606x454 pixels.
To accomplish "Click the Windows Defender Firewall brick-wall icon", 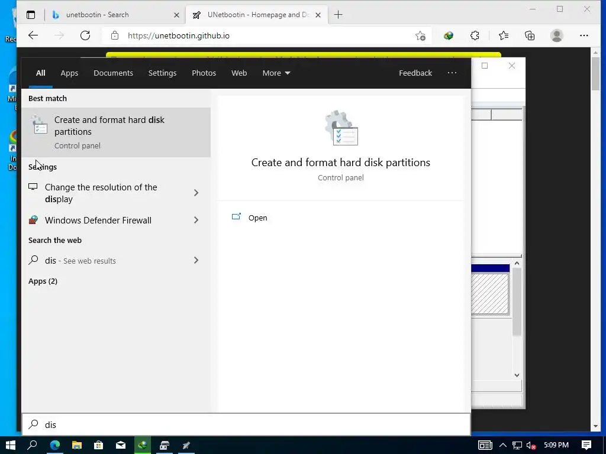I will [33, 220].
